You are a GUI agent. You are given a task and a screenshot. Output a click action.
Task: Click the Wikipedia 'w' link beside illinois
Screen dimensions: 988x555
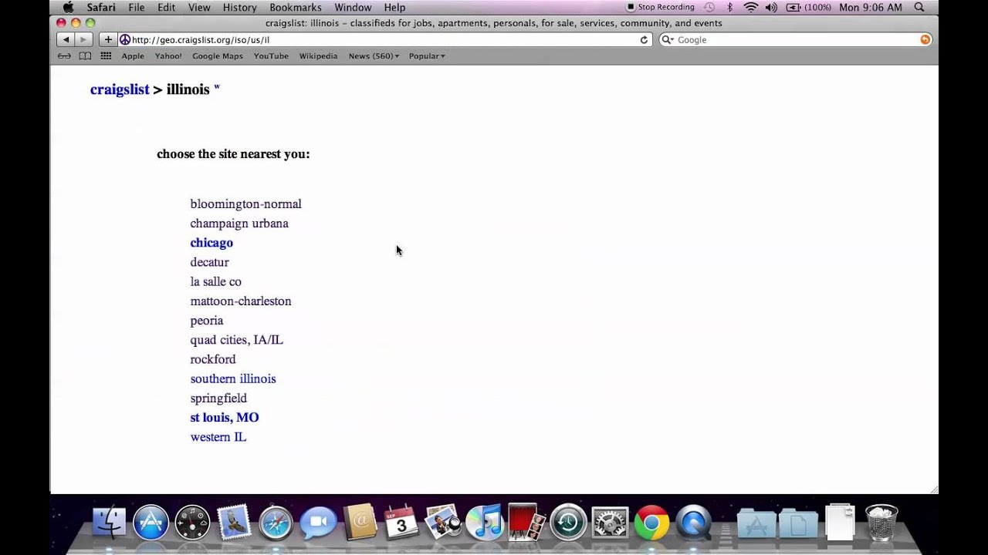pos(217,87)
